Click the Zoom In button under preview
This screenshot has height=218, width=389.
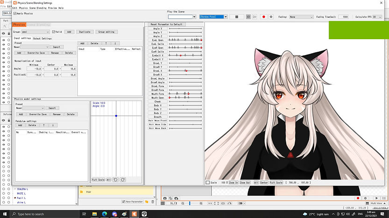click(x=233, y=183)
